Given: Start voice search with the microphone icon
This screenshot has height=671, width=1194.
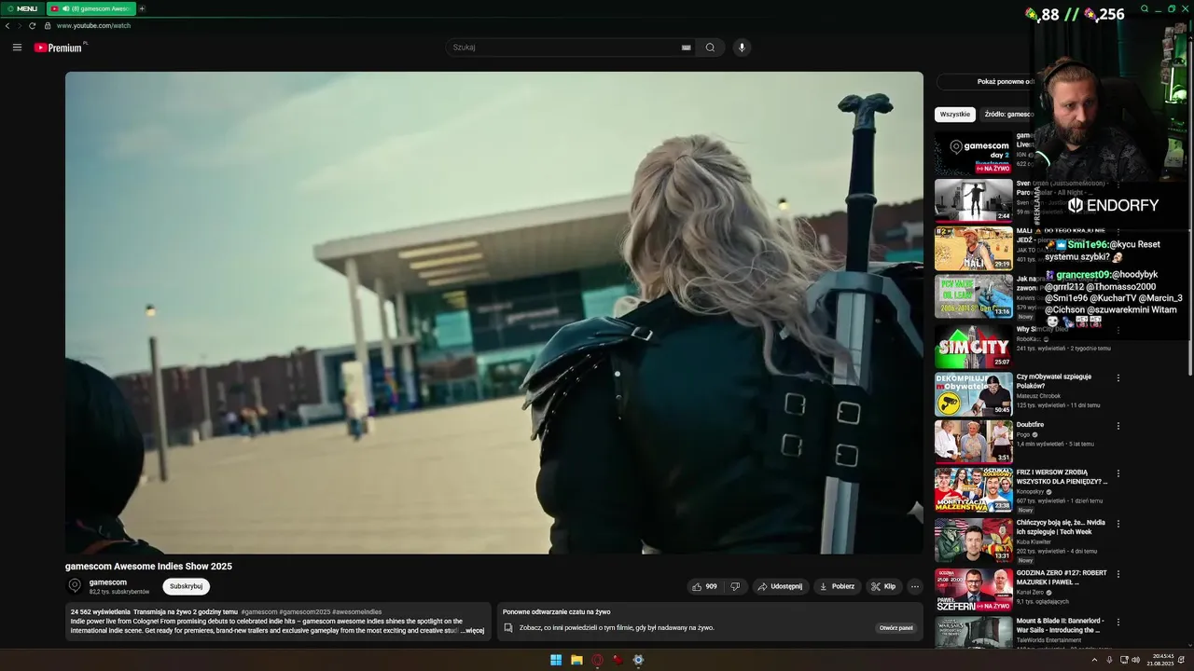Looking at the screenshot, I should pyautogui.click(x=742, y=48).
